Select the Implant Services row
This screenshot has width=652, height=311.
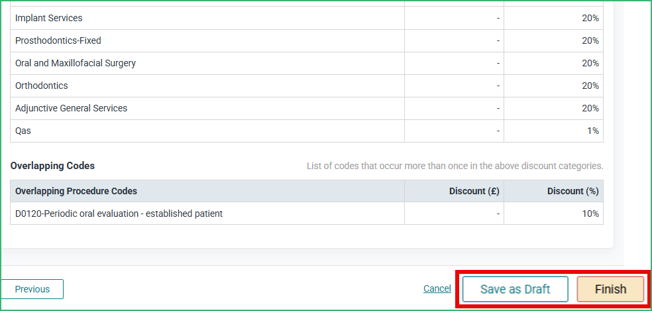pos(307,19)
